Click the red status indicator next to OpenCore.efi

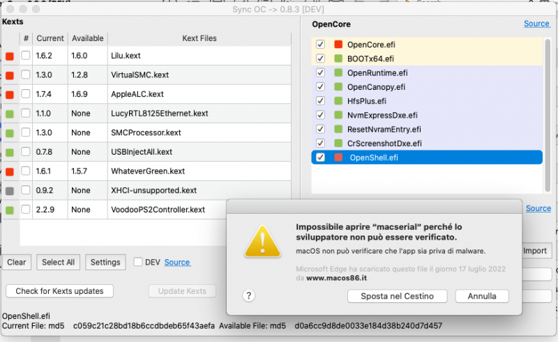tap(339, 44)
